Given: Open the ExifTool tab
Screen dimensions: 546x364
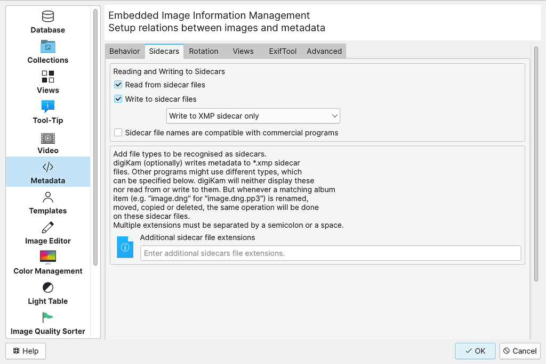Looking at the screenshot, I should (283, 51).
